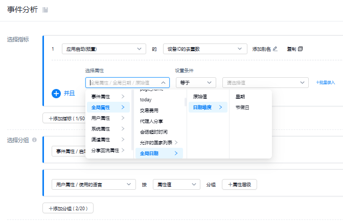Click the 添加别名 link
Image resolution: width=343 pixels, height=223 pixels.
[x=261, y=49]
